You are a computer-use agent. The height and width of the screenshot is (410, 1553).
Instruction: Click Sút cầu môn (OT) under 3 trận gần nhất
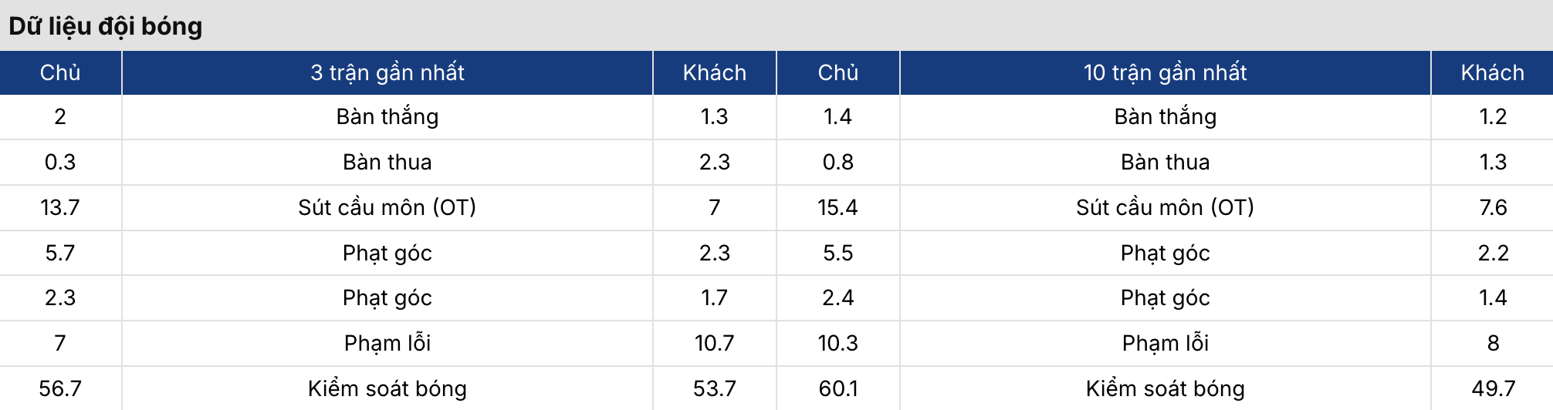click(387, 207)
